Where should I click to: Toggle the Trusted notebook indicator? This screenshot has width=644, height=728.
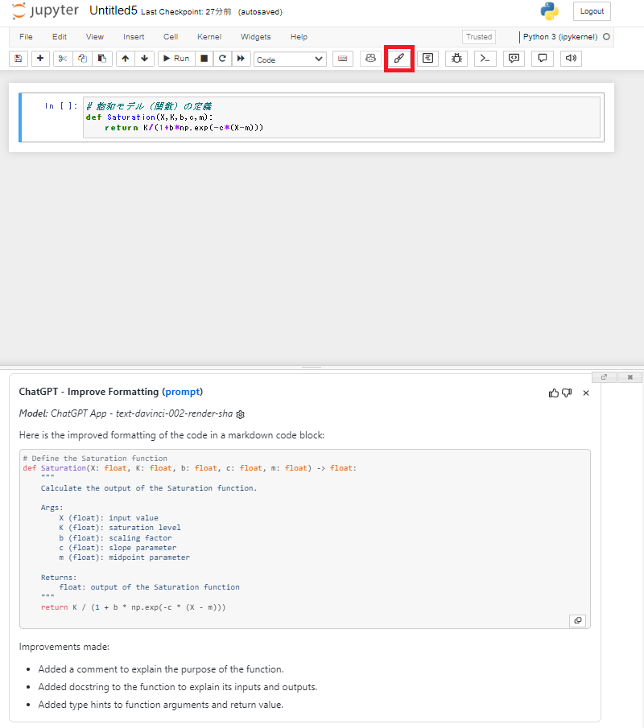478,37
